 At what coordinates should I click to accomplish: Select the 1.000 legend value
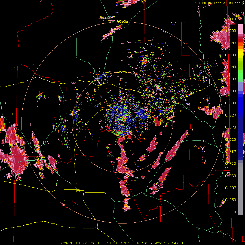[231, 30]
